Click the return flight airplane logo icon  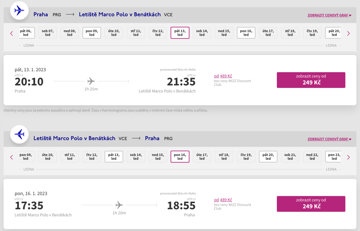click(x=19, y=134)
